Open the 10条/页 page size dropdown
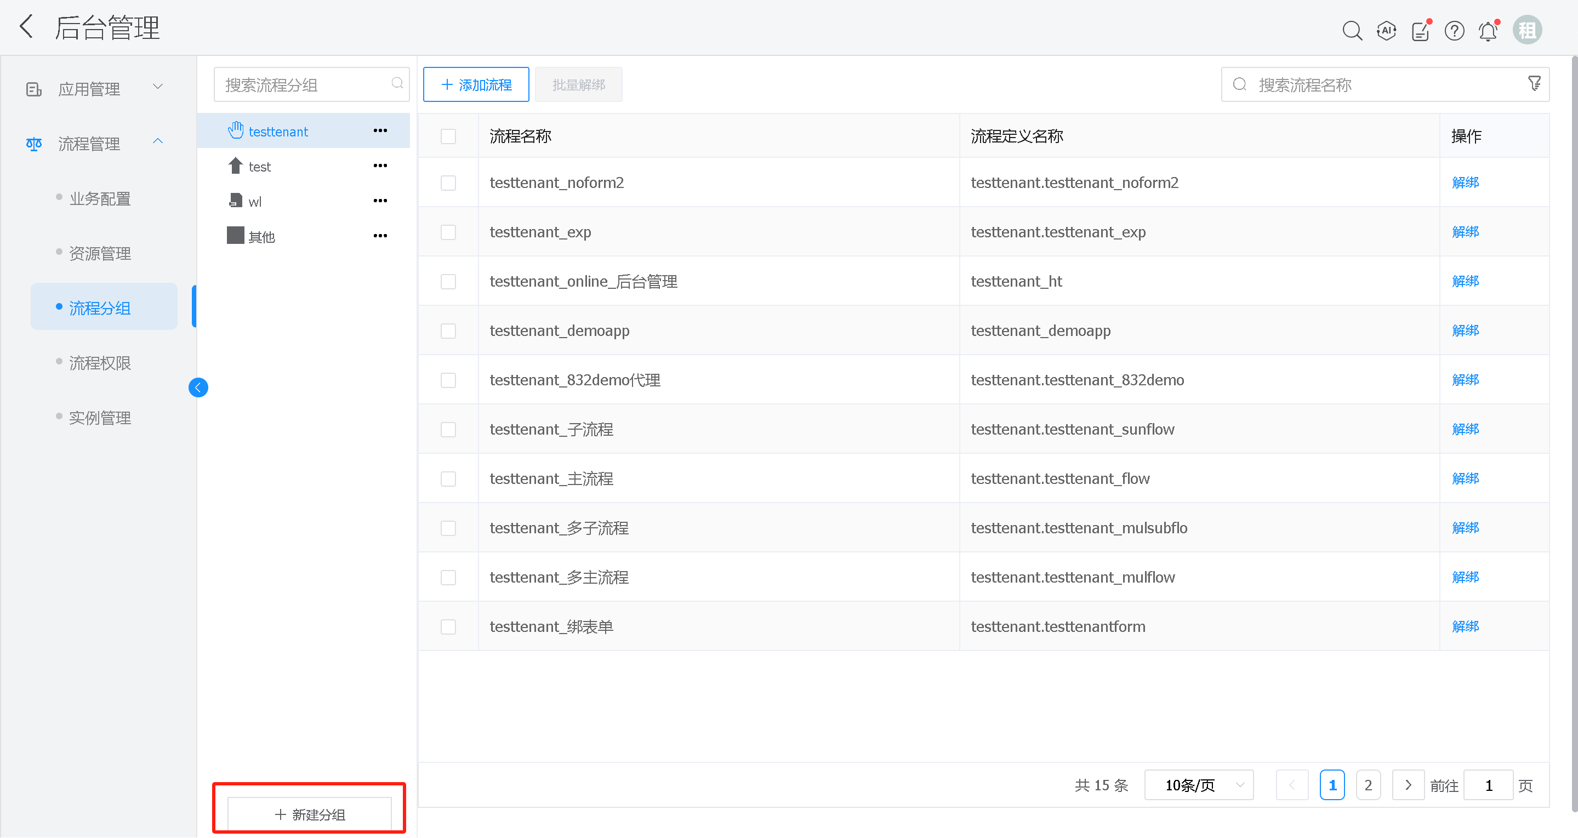Screen dimensions: 1578x838 coord(1198,785)
